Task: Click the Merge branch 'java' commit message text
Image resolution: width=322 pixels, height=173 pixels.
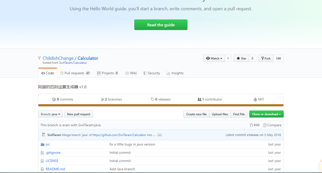Action: pos(77,135)
